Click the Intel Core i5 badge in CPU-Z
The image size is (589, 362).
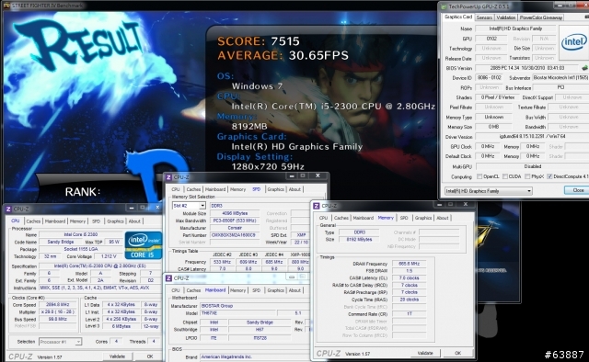[144, 245]
